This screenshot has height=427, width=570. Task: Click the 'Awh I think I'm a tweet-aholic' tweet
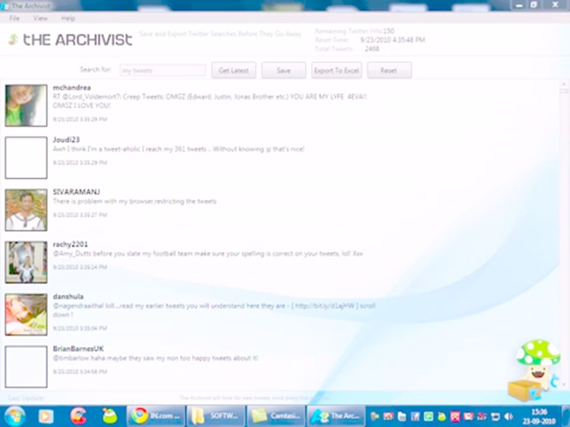click(179, 149)
